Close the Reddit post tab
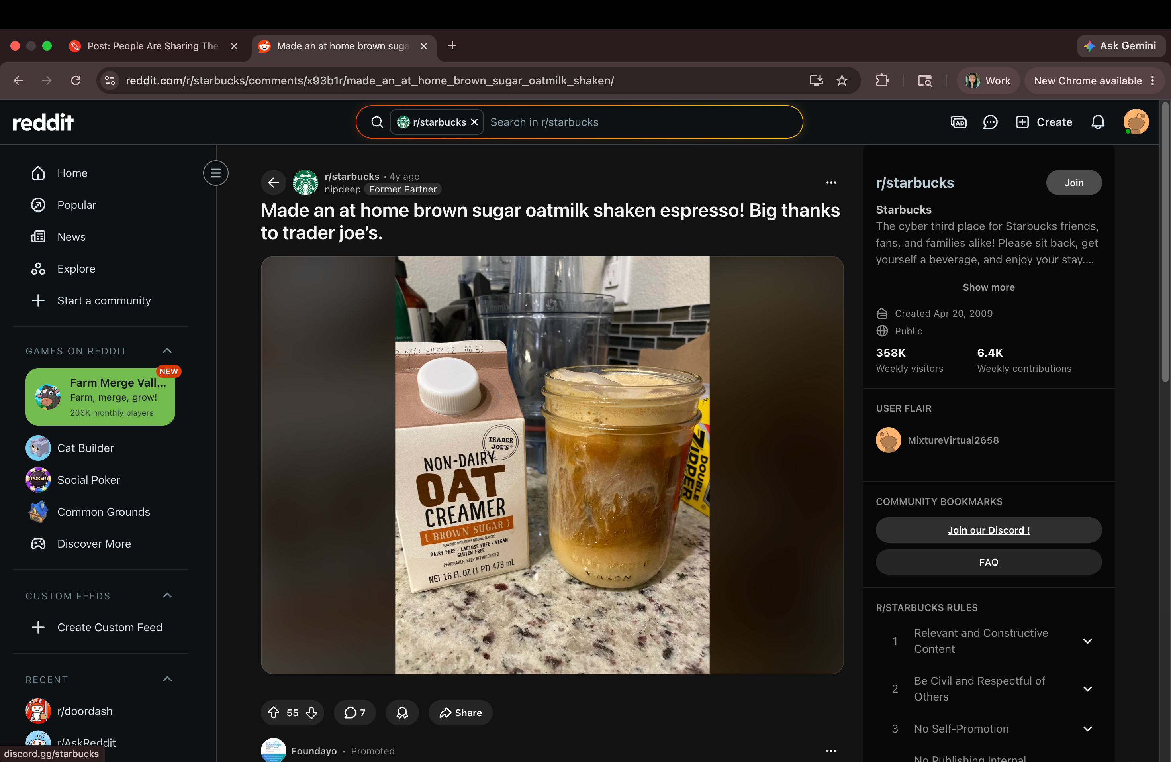The height and width of the screenshot is (762, 1171). tap(424, 46)
